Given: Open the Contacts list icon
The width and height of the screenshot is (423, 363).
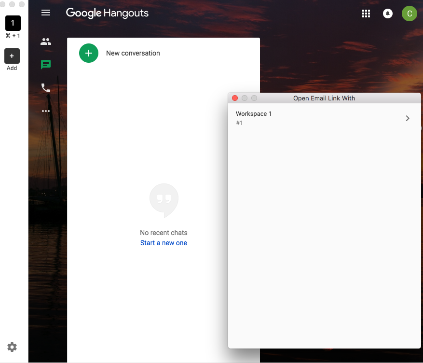Looking at the screenshot, I should (46, 42).
